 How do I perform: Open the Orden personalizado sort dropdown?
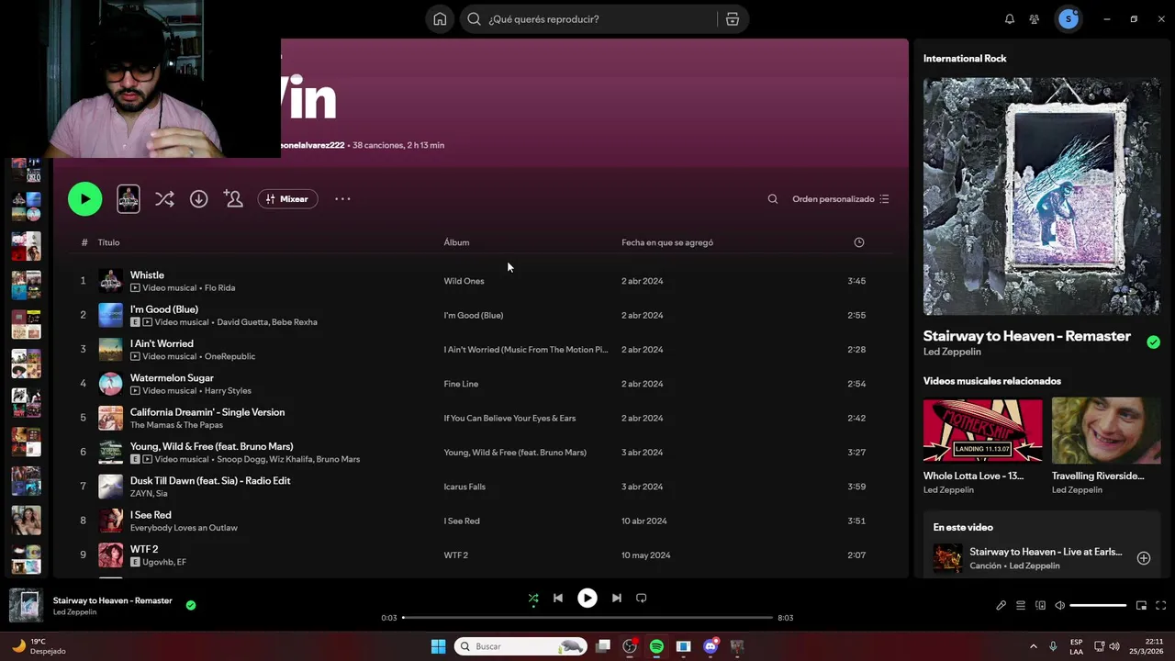click(x=841, y=199)
